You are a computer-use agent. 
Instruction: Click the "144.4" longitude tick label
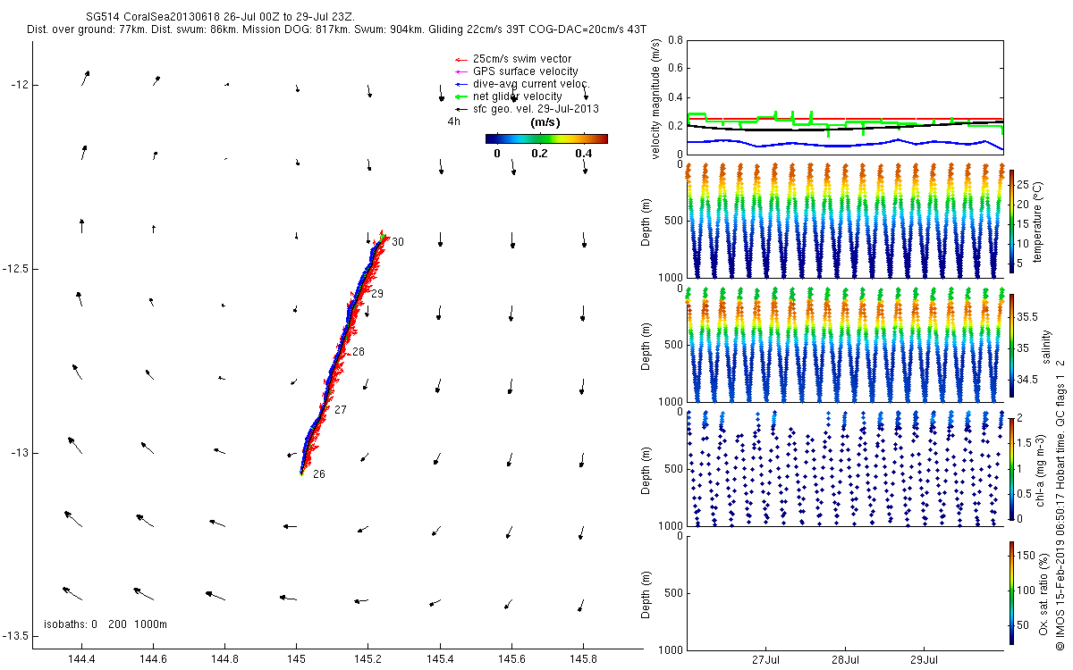tap(81, 661)
